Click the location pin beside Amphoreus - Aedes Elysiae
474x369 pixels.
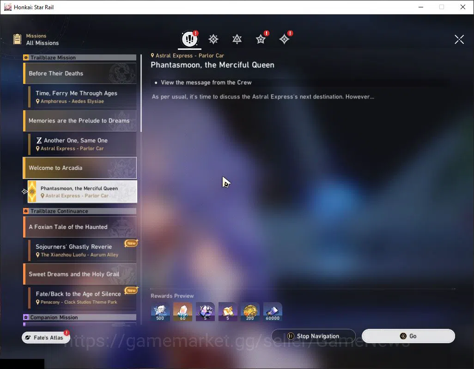pos(38,101)
